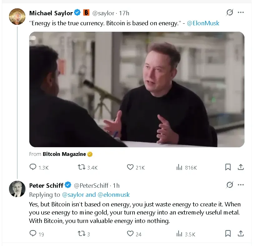This screenshot has width=255, height=246.
Task: Open the more options menu on Saylor's post
Action: click(241, 12)
